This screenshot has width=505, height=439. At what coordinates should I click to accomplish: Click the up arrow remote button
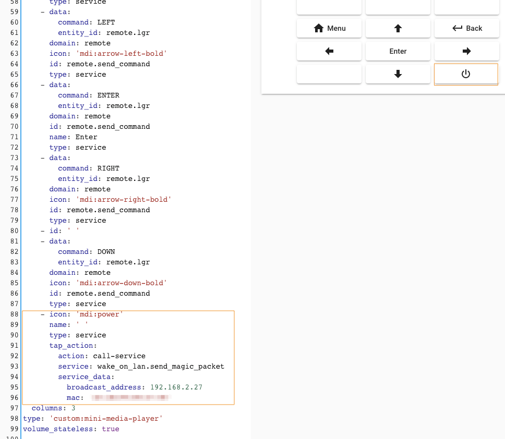point(398,28)
